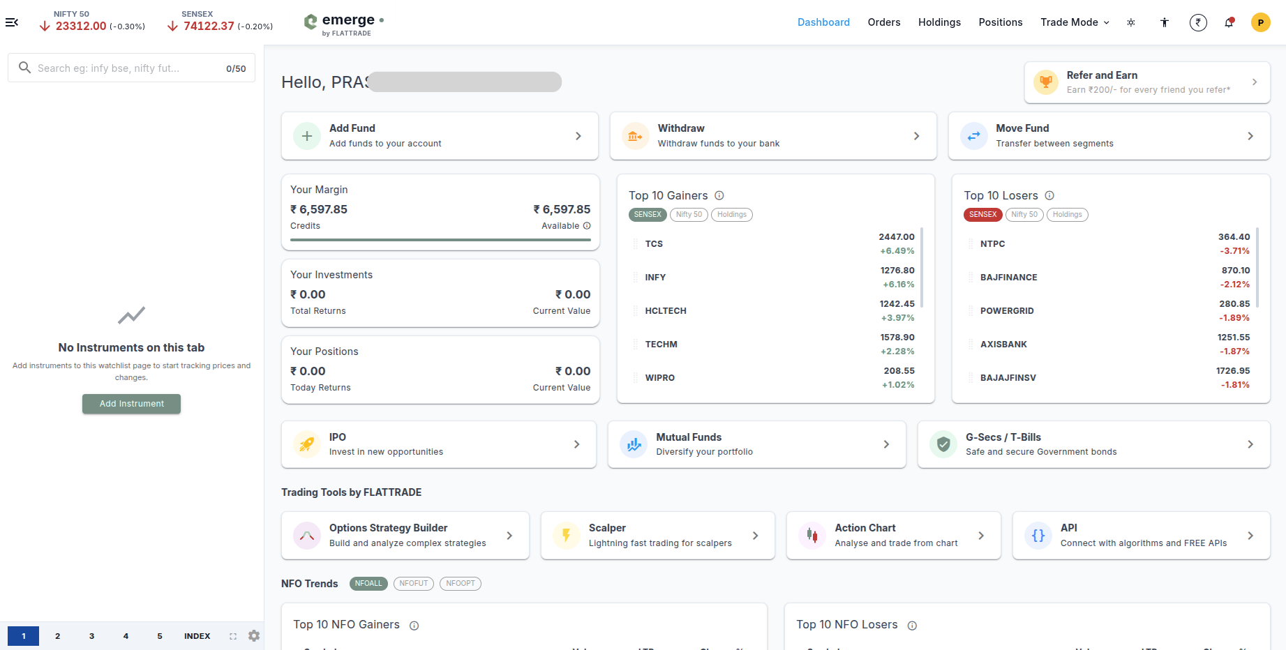Open Add Fund card chevron
1286x650 pixels.
pos(578,136)
